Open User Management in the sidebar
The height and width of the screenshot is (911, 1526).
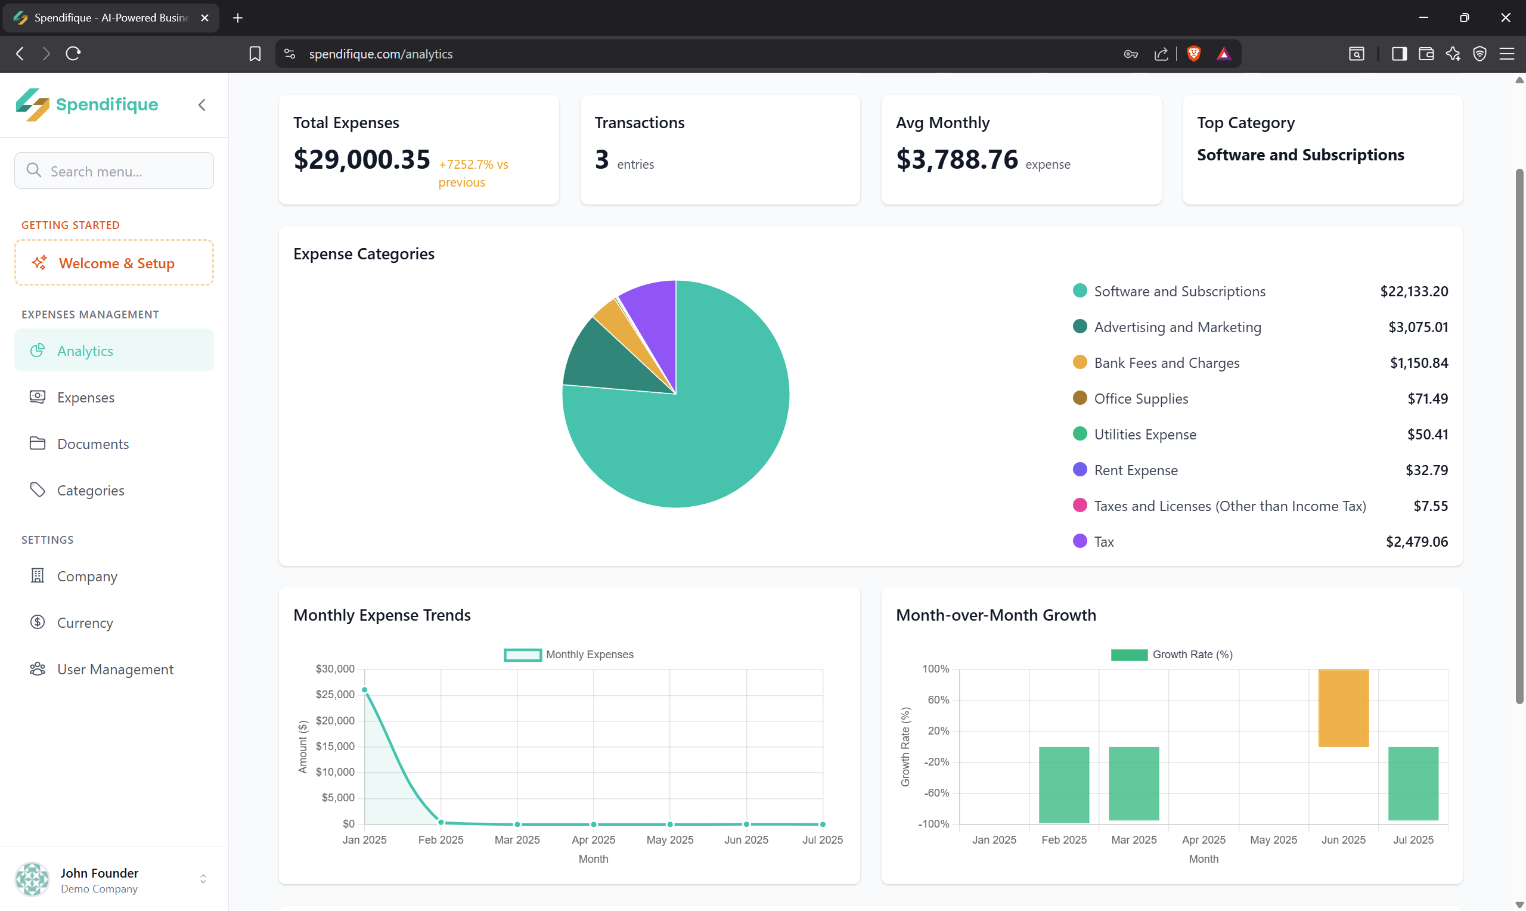(x=114, y=668)
